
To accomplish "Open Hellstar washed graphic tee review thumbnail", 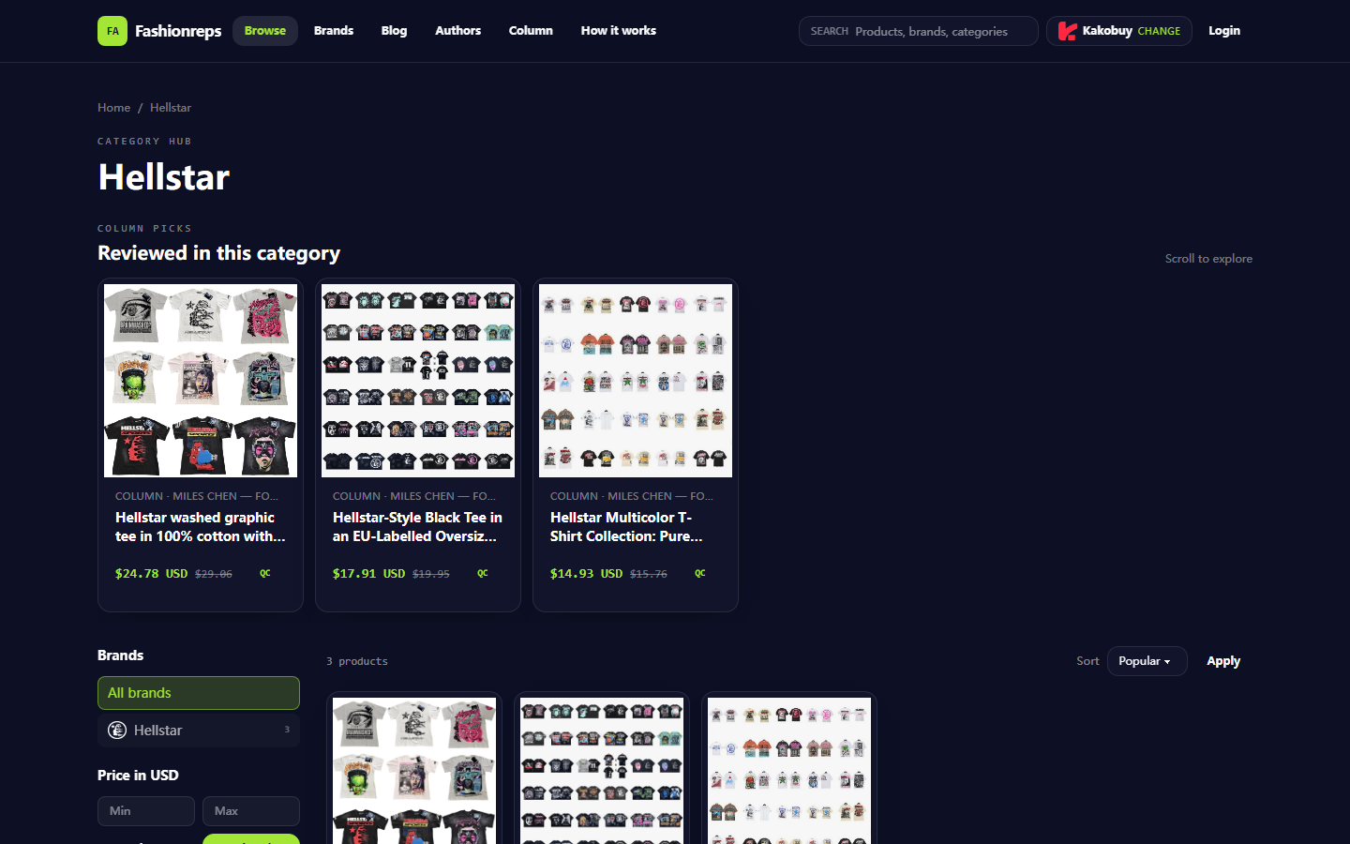I will [x=201, y=381].
